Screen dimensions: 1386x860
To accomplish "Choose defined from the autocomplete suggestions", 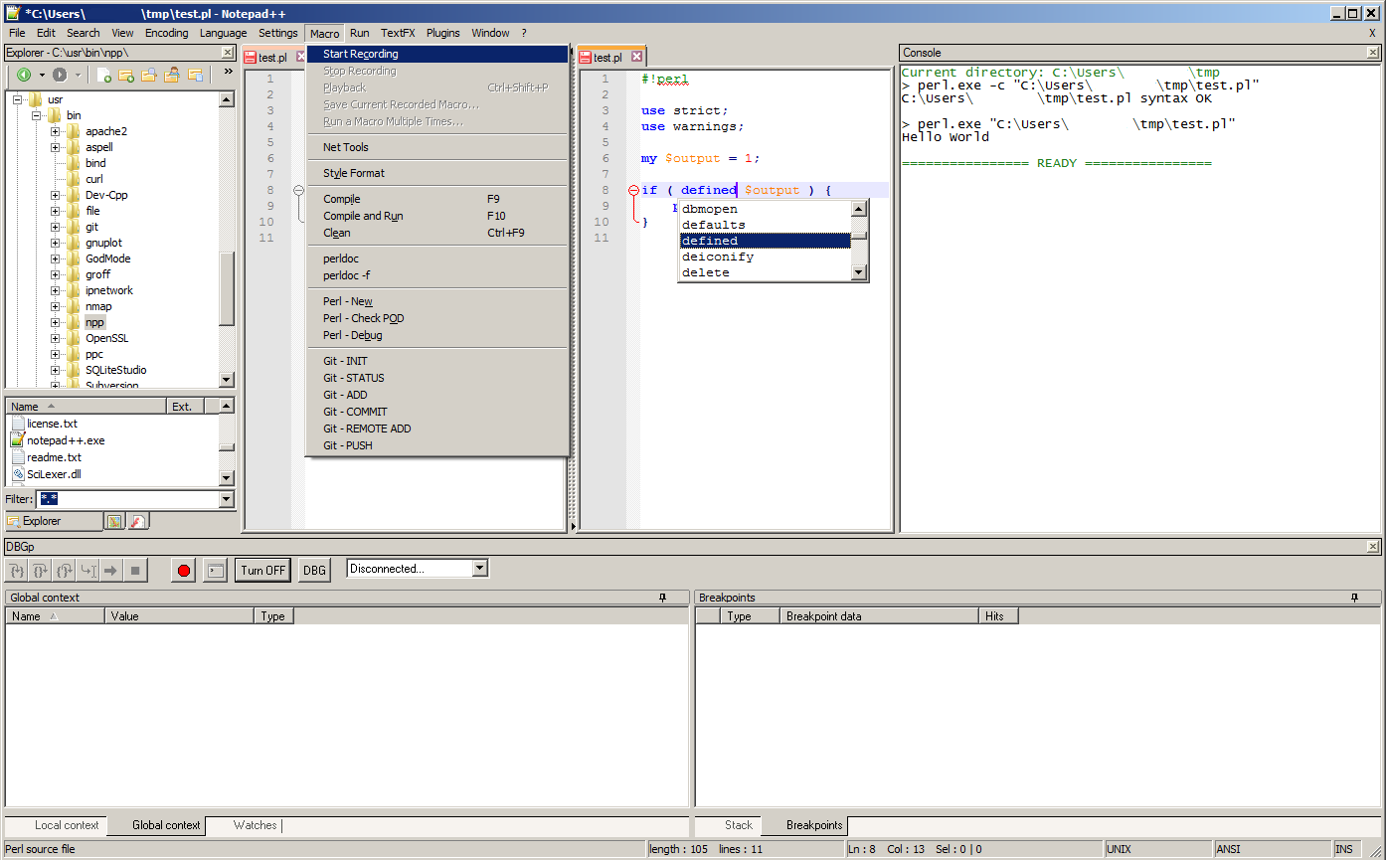I will click(736, 241).
